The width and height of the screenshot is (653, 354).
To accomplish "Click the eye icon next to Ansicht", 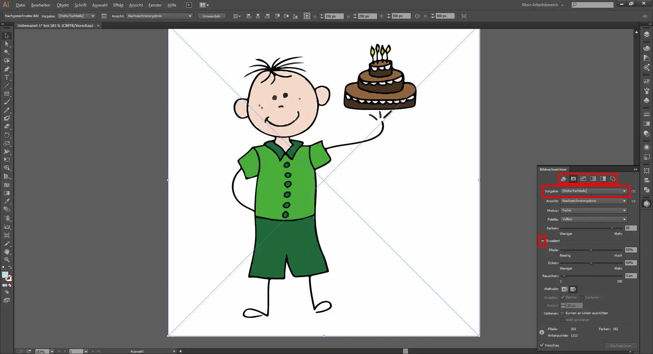I will click(634, 201).
